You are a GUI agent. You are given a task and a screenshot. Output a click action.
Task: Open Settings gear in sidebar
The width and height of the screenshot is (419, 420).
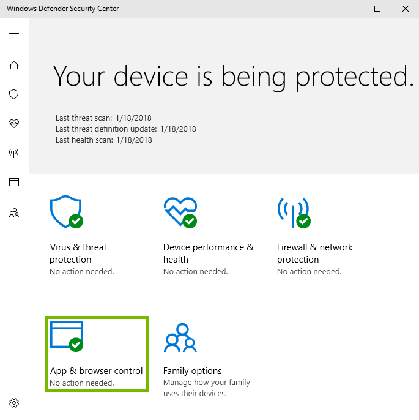tap(14, 403)
